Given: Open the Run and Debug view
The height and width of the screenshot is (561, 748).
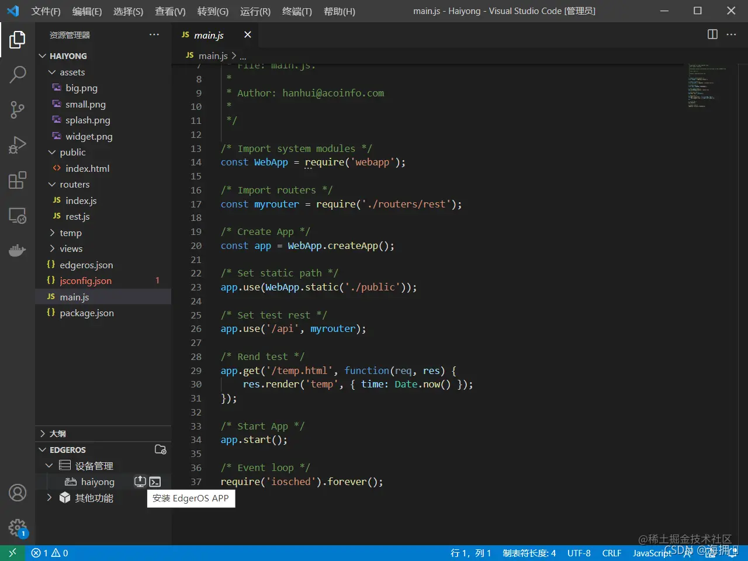Looking at the screenshot, I should [18, 144].
